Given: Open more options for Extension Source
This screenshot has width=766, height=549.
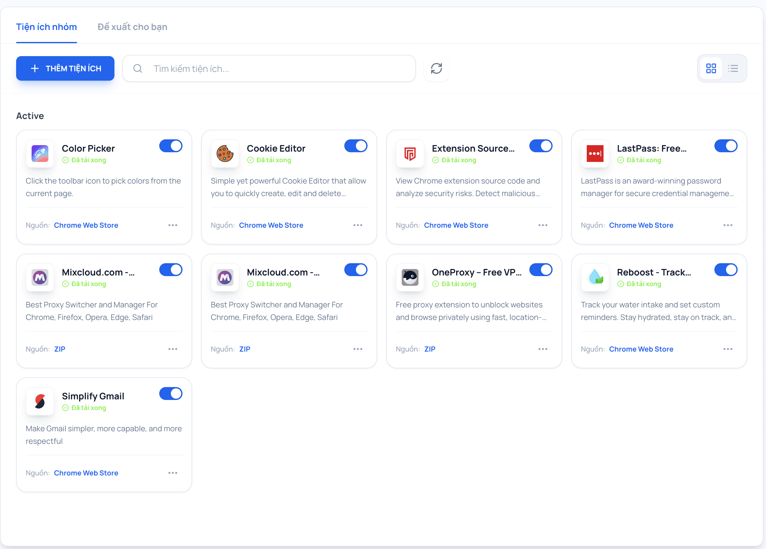Looking at the screenshot, I should 543,225.
